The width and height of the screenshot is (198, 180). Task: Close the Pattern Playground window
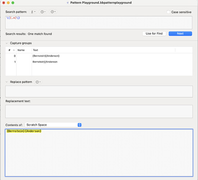click(4, 3)
